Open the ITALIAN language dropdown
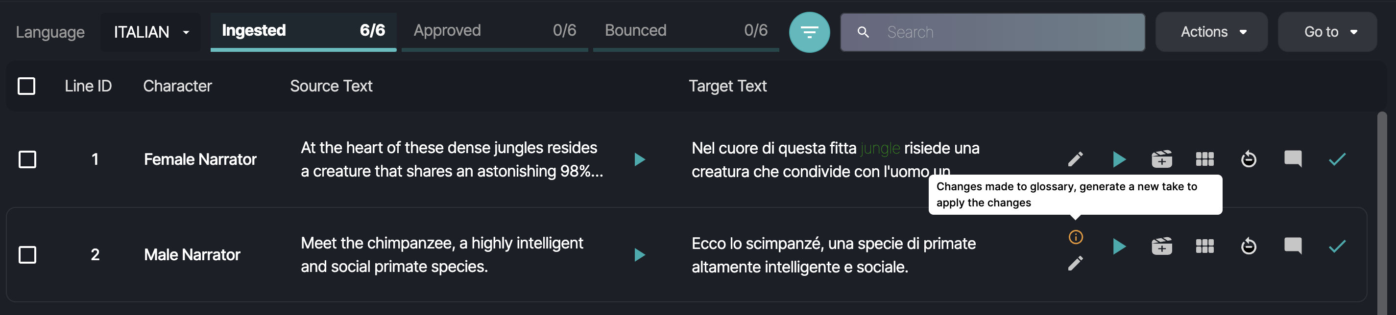 coord(151,32)
